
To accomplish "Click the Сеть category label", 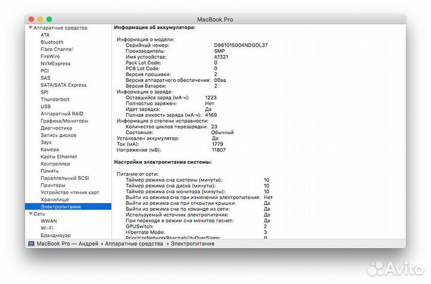I will (x=39, y=214).
